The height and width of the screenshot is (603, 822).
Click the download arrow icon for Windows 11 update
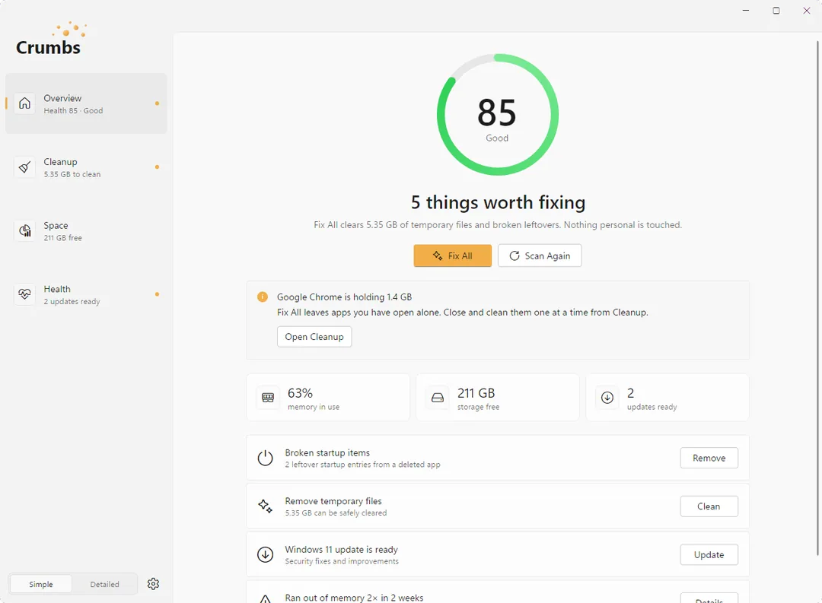coord(266,554)
